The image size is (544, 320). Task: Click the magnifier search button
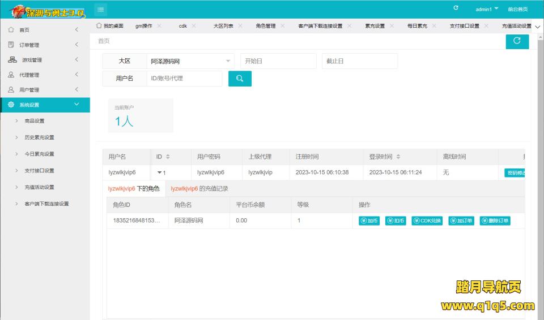tap(240, 79)
